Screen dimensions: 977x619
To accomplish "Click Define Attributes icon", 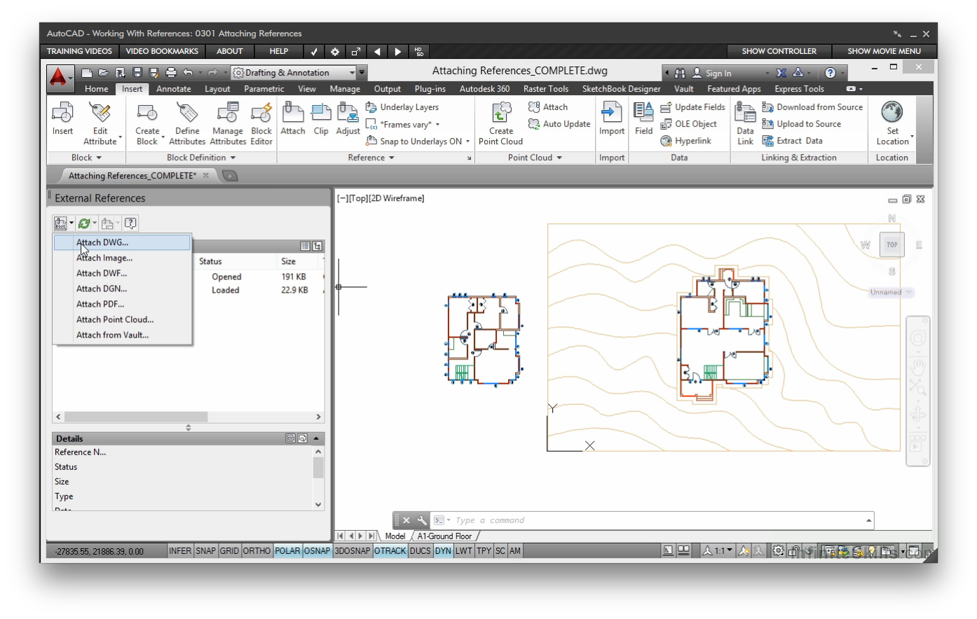I will 187,113.
